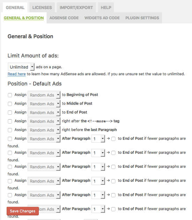Viewport: 192px width, 220px height.
Task: Follow the Read here AdSense link
Action: pos(16,74)
